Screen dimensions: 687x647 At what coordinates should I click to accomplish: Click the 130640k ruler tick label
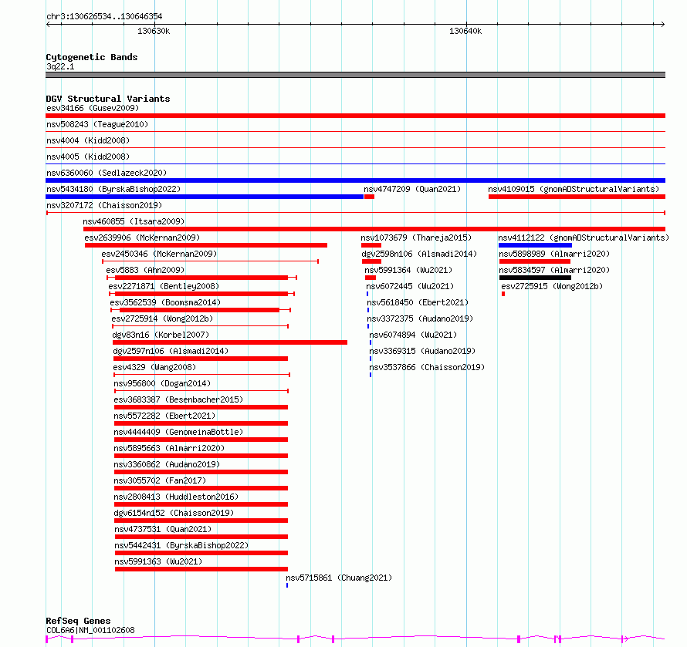click(x=465, y=31)
